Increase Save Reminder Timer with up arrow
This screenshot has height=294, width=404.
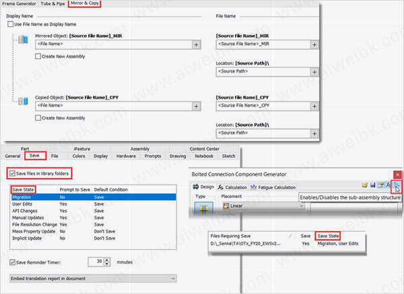[x=107, y=260]
